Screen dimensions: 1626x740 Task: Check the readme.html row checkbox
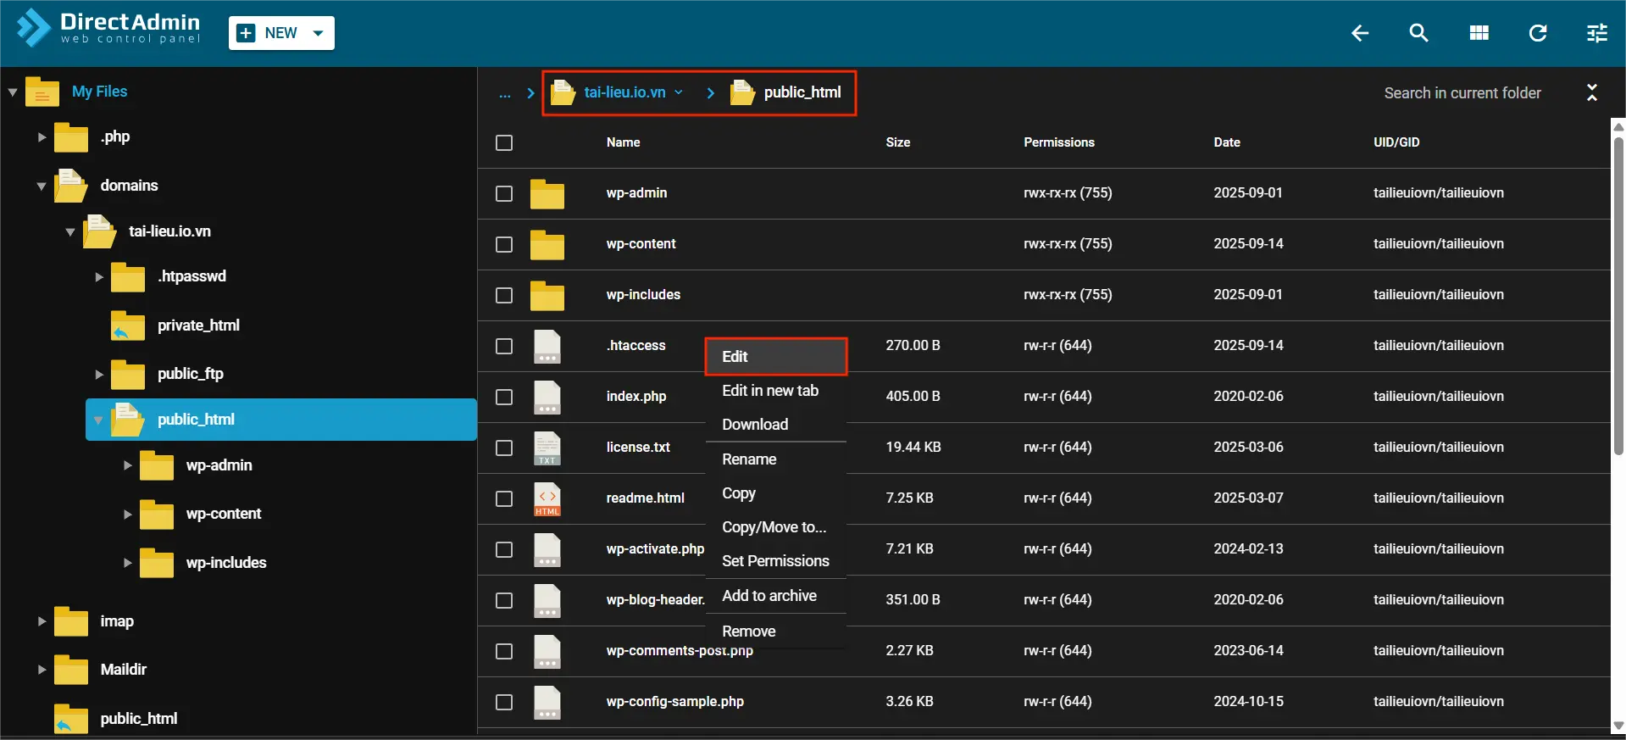pyautogui.click(x=504, y=498)
